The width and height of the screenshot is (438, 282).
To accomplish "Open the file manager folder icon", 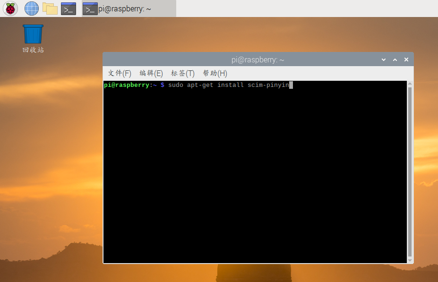I will click(x=50, y=9).
